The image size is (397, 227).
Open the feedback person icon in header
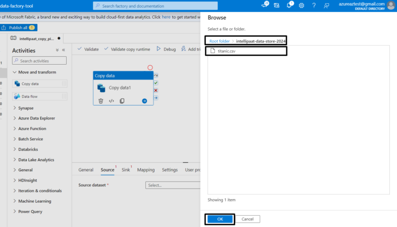(x=326, y=5)
